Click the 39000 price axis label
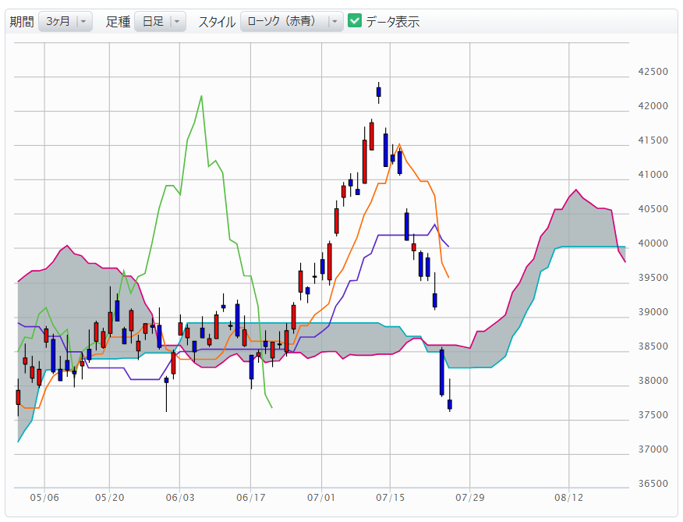Image resolution: width=683 pixels, height=522 pixels. (653, 312)
